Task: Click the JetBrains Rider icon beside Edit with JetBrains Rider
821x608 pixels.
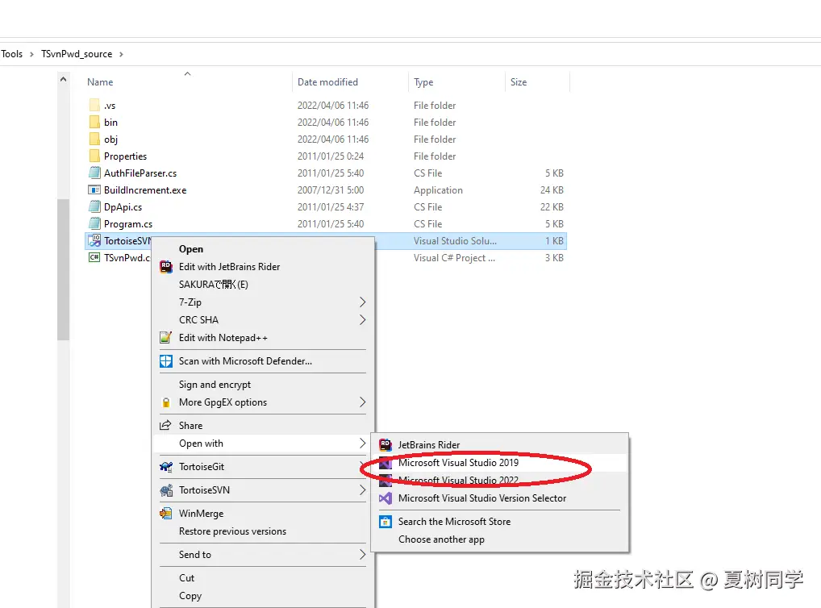Action: (x=166, y=267)
